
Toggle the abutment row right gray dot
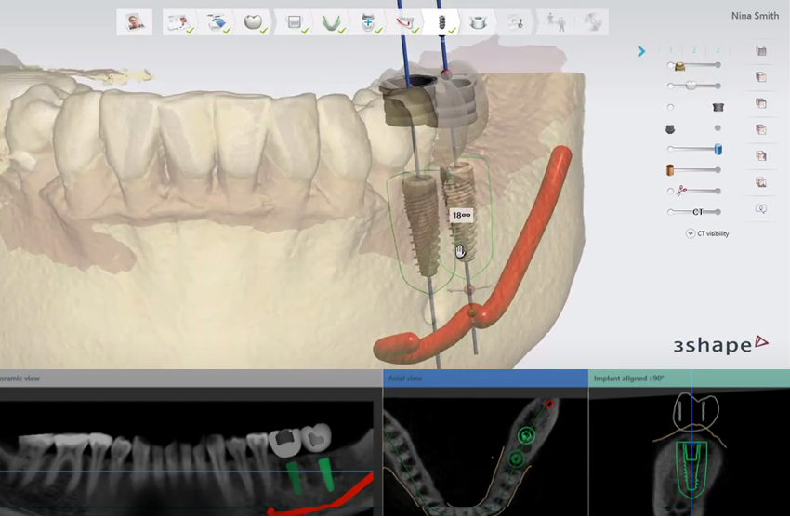tap(718, 128)
